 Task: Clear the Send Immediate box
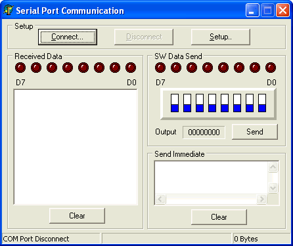[x=219, y=217]
